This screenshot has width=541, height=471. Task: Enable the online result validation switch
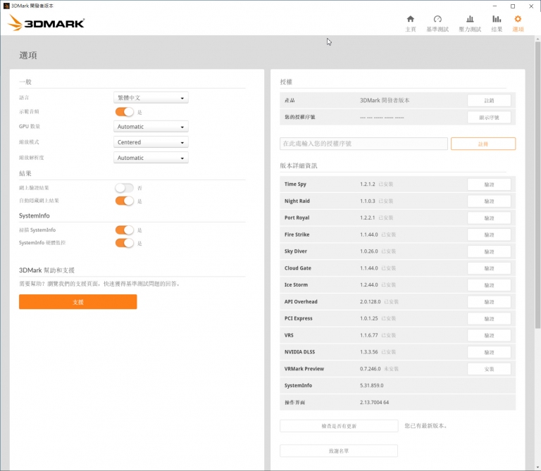[124, 188]
